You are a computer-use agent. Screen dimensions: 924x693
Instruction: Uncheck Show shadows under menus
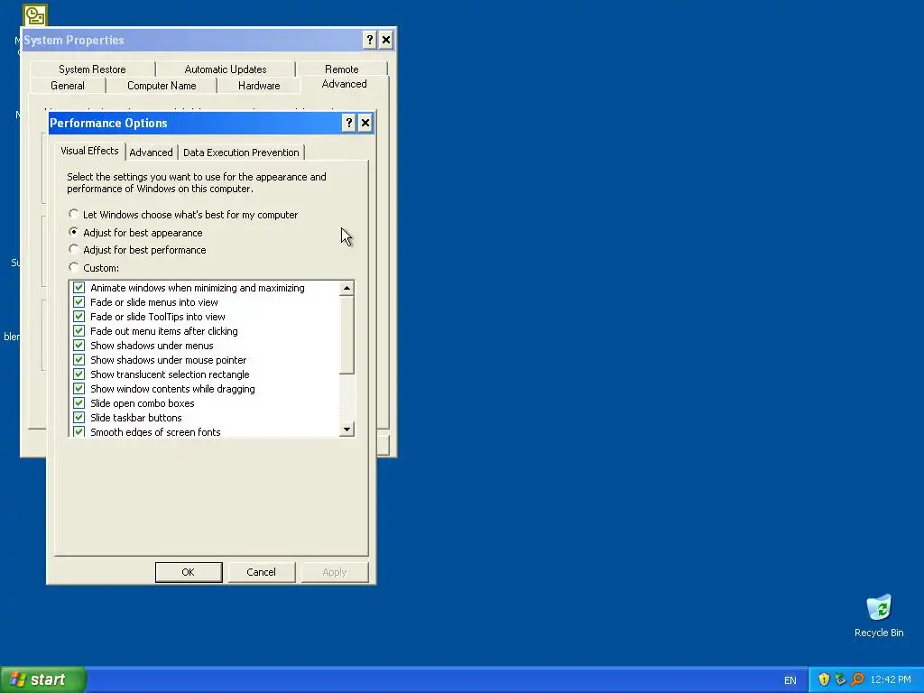(x=79, y=346)
